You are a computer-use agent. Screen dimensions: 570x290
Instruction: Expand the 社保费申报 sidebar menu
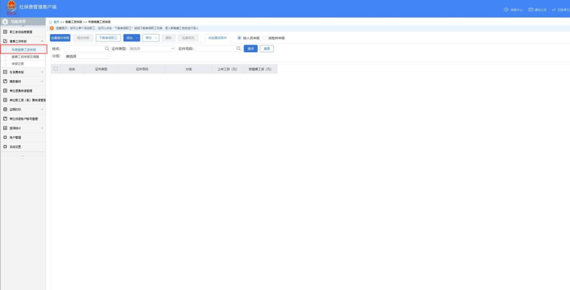23,72
